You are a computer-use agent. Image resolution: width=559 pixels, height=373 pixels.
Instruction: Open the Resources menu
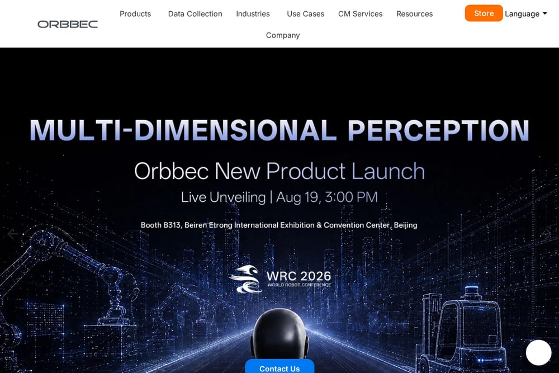414,14
